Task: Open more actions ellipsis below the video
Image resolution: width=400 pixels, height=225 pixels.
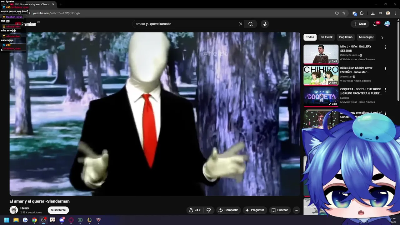Action: pyautogui.click(x=296, y=210)
